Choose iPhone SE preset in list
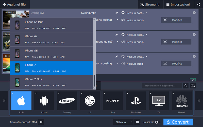 click(x=51, y=53)
